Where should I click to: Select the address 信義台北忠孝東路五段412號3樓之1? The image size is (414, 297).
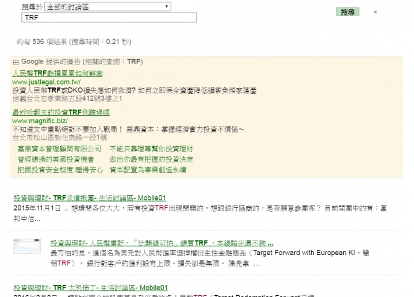[x=67, y=99]
